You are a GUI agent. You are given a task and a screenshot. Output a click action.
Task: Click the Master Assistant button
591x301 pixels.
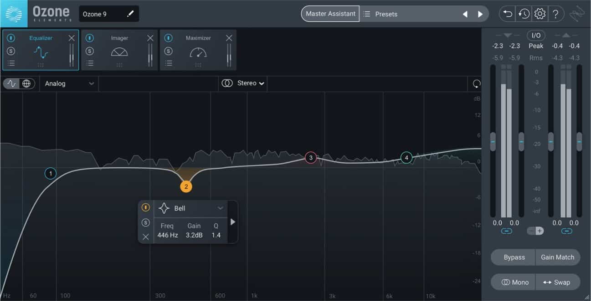click(330, 14)
